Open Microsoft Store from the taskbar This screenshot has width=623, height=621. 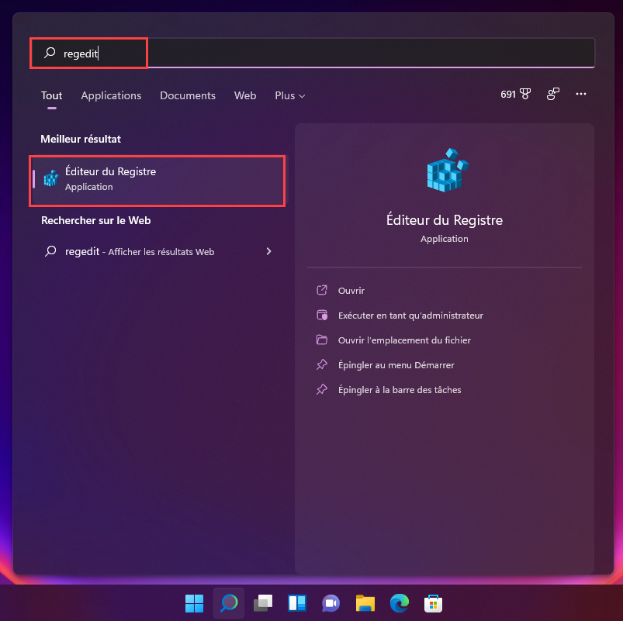point(434,603)
